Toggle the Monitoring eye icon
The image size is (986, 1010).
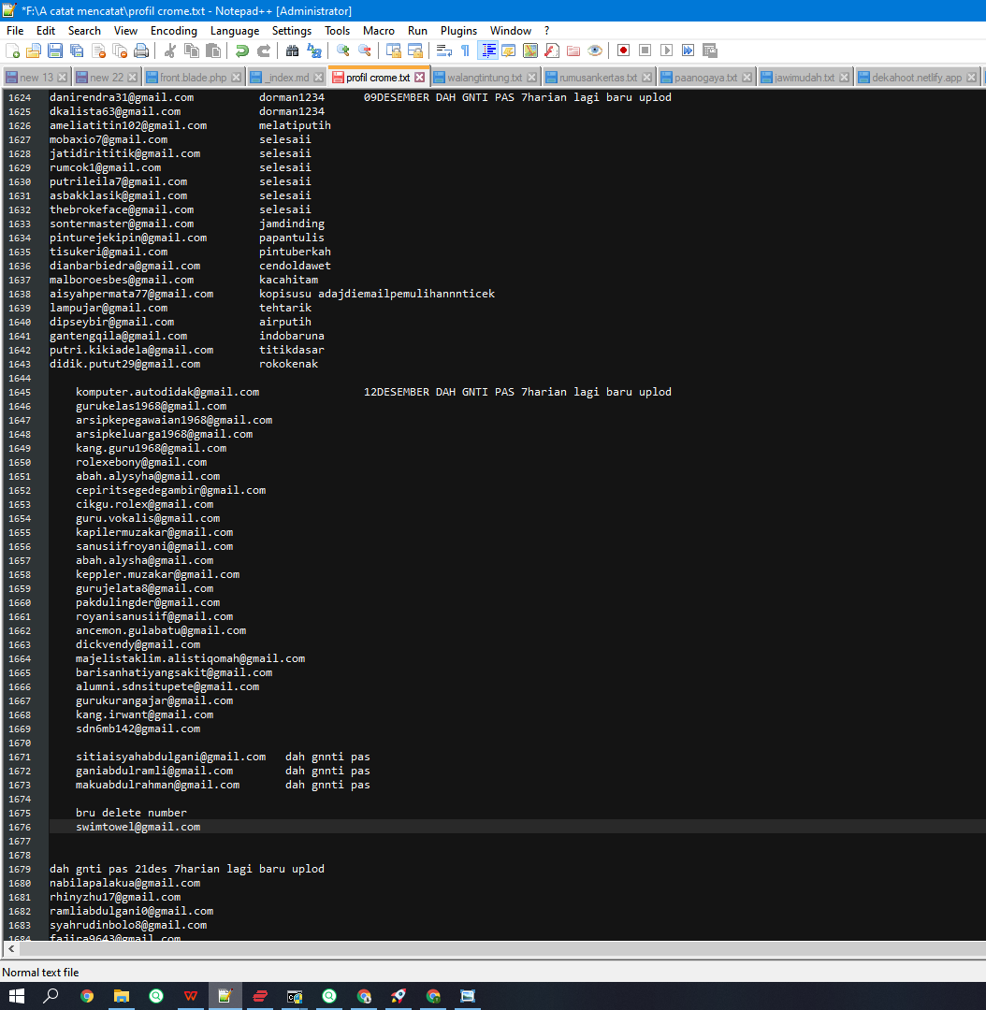(595, 50)
